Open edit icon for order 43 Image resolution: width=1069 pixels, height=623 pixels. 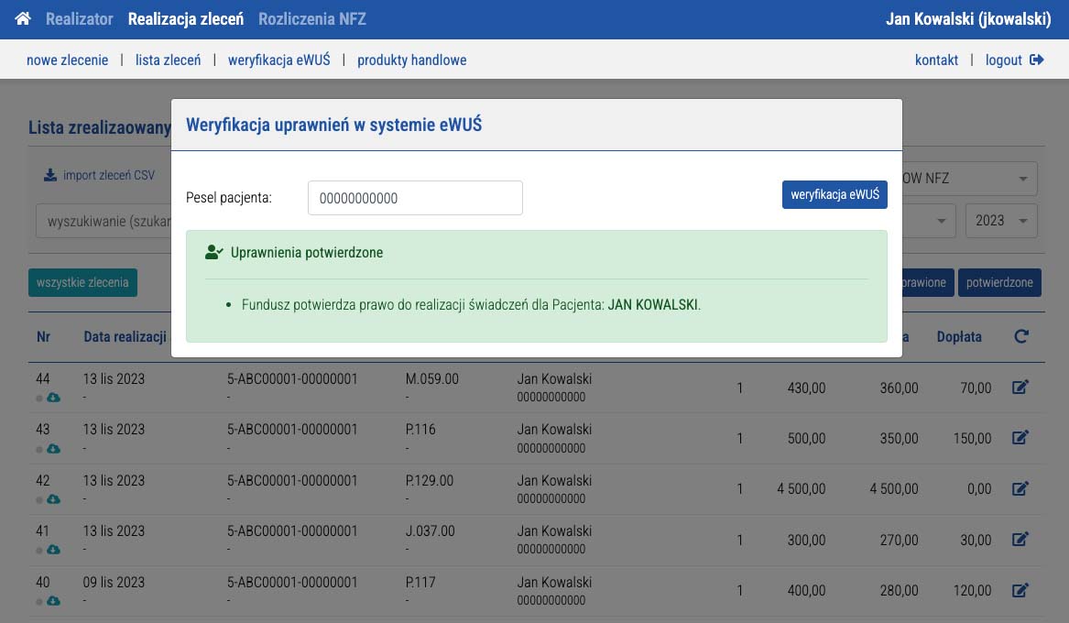(x=1020, y=438)
